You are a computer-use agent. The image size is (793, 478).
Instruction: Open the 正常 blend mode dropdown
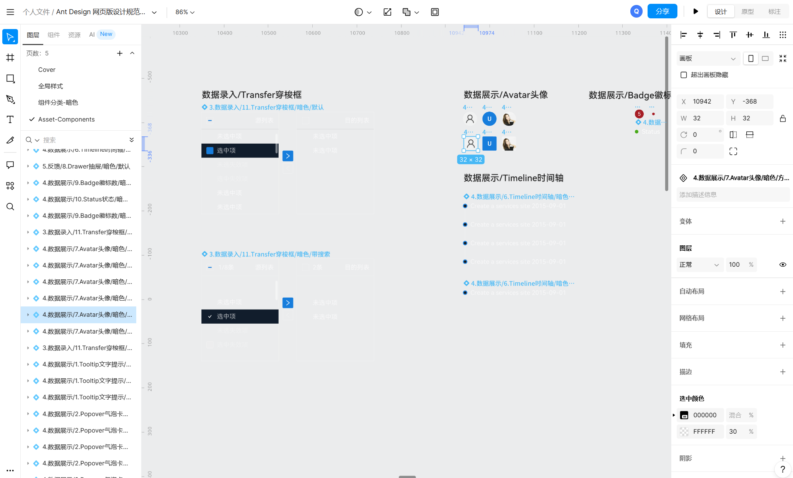coord(699,265)
